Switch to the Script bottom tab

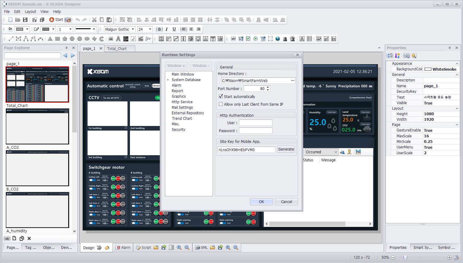pos(143,248)
